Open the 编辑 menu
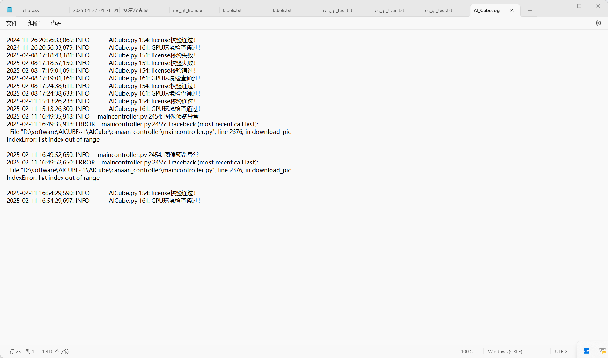Viewport: 608px width, 358px height. (34, 23)
